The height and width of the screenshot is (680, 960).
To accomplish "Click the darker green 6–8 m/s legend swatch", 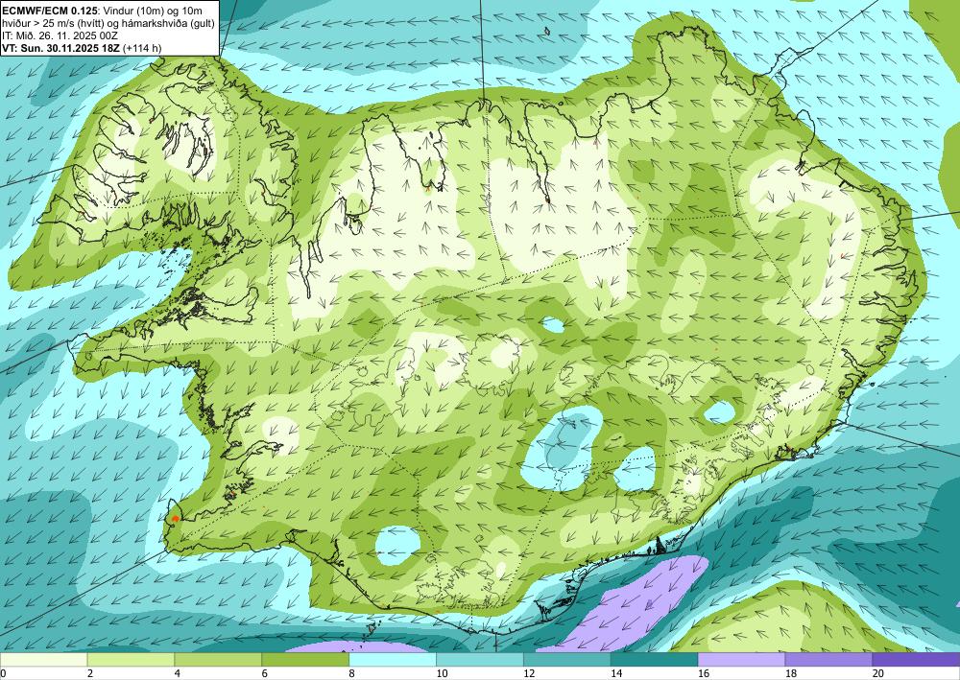I will (x=305, y=660).
